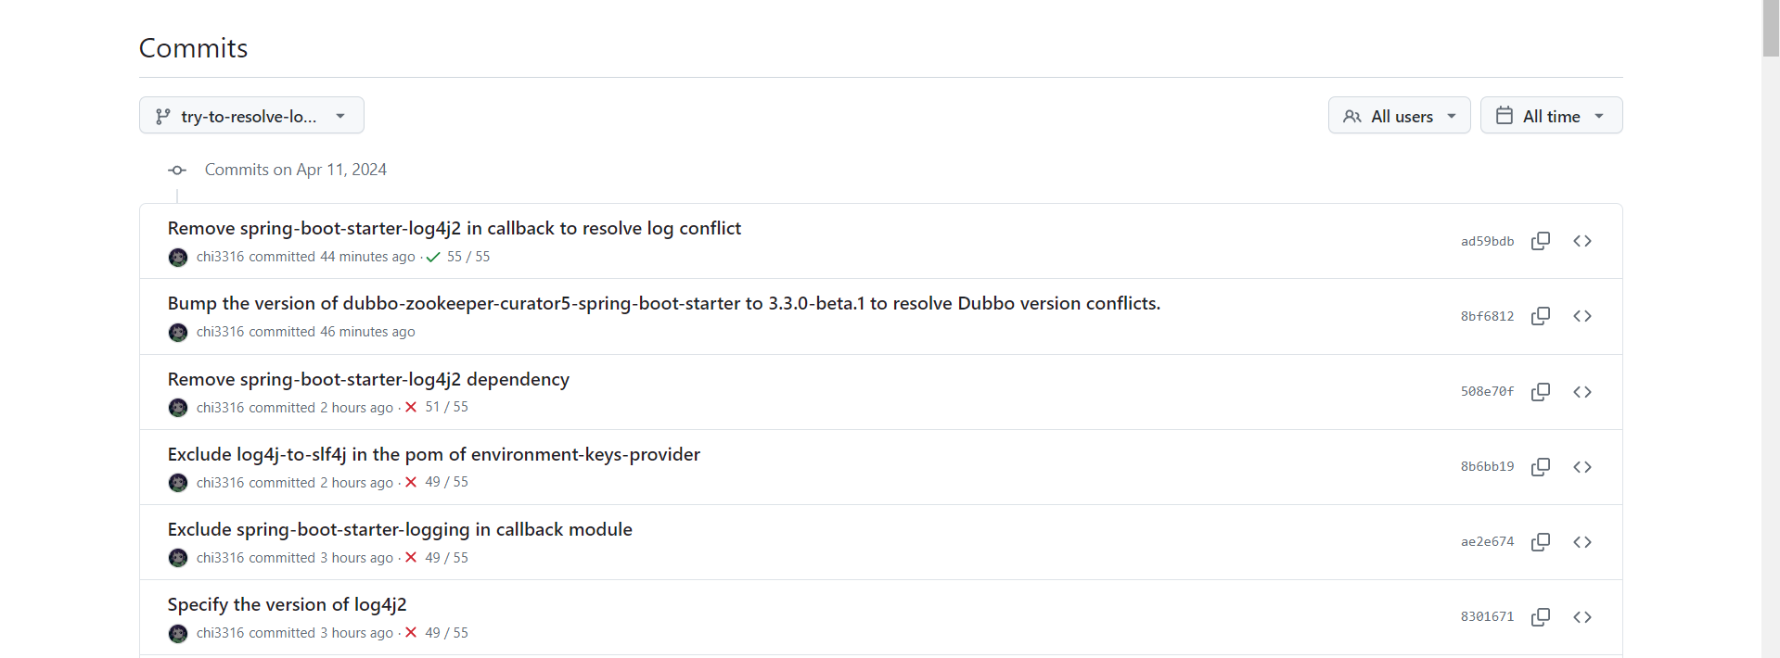The image size is (1780, 658).
Task: Browse repository at commit ae2e674
Action: tap(1582, 542)
